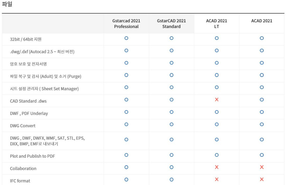Click the circle for DWG Convert under GstarCAD Standard

[x=172, y=124]
